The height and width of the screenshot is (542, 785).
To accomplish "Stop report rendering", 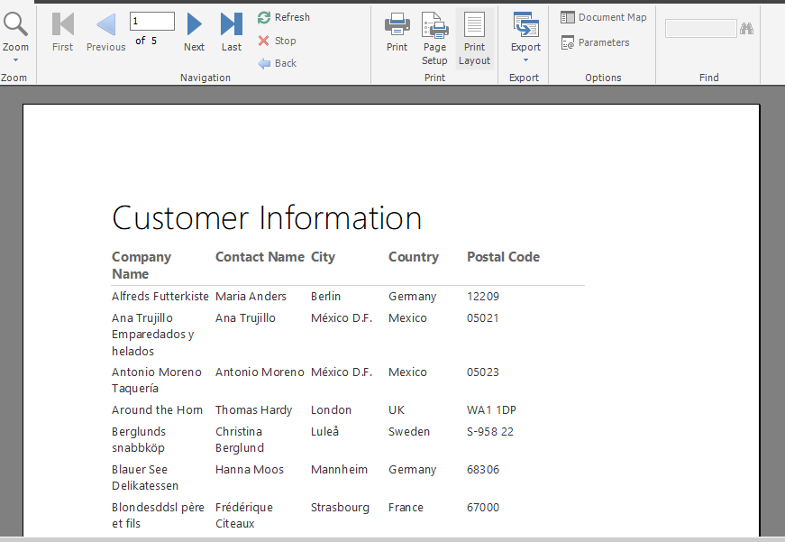I will (x=277, y=41).
